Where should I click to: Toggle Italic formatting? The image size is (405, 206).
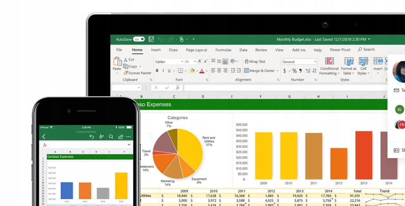click(163, 71)
